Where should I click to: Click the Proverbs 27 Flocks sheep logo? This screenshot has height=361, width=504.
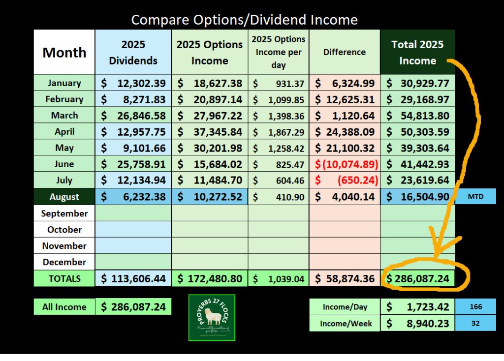point(212,318)
